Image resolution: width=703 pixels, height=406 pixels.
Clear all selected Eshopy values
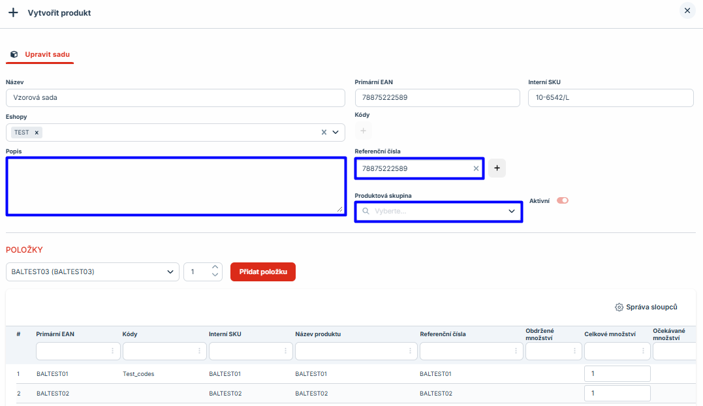tap(324, 133)
